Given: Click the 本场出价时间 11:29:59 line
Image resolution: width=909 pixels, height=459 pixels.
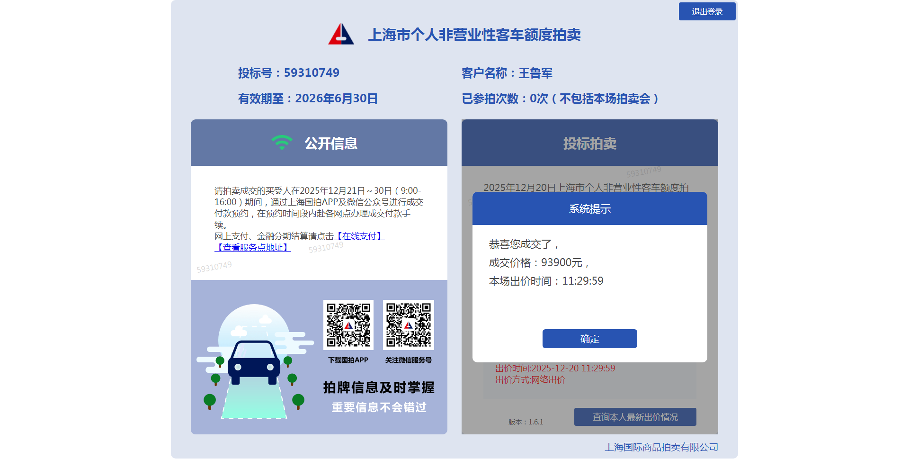Looking at the screenshot, I should coord(546,281).
